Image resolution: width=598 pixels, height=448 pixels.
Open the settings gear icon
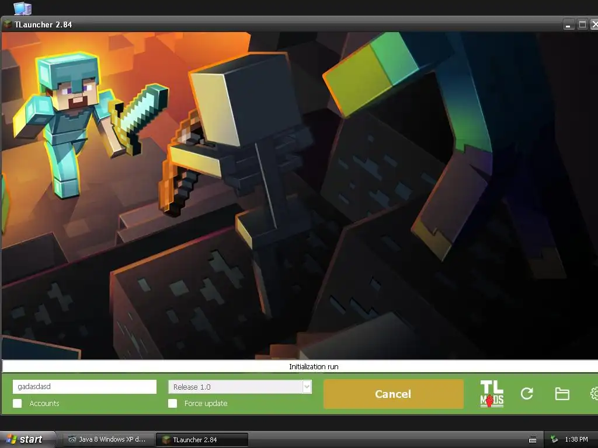click(x=594, y=394)
